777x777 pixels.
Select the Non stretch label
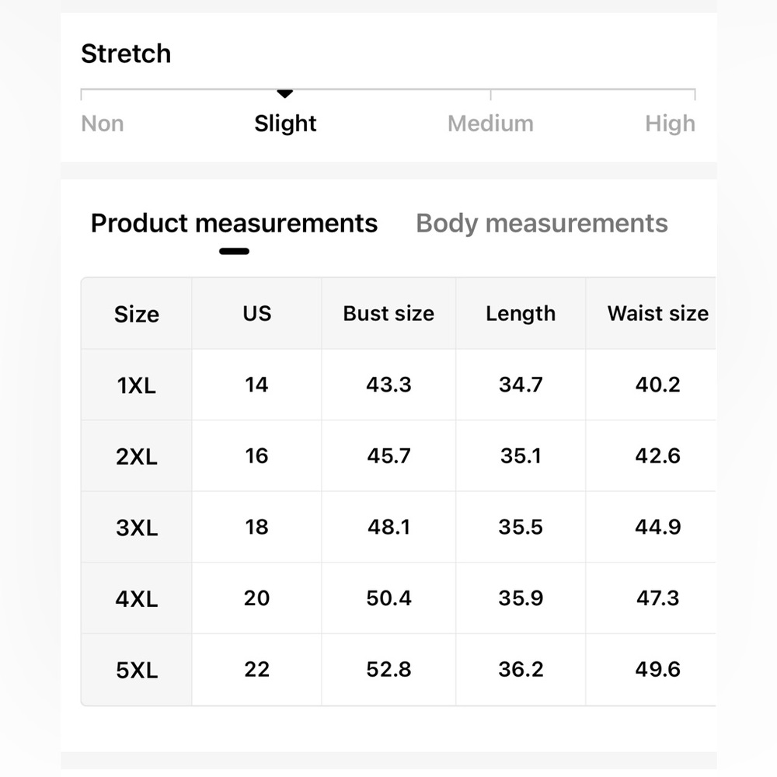point(103,124)
